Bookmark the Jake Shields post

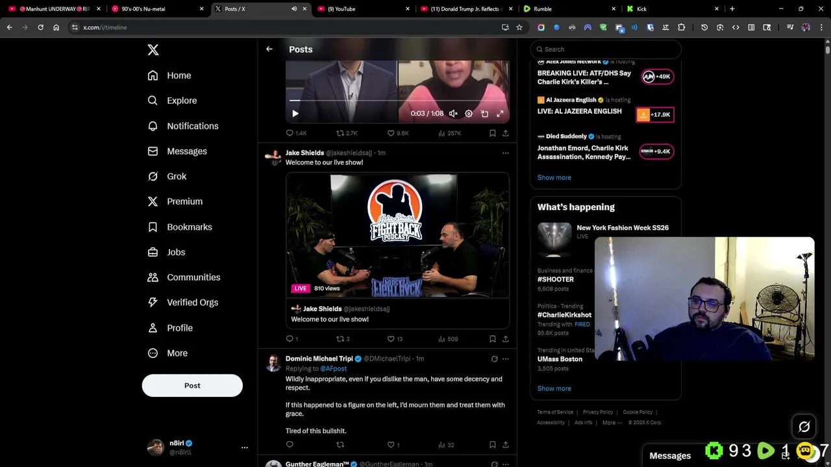click(492, 339)
